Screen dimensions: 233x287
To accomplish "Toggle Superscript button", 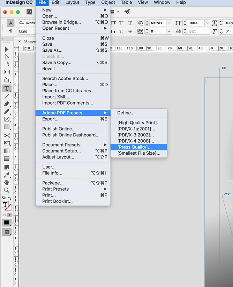I will tap(121, 23).
